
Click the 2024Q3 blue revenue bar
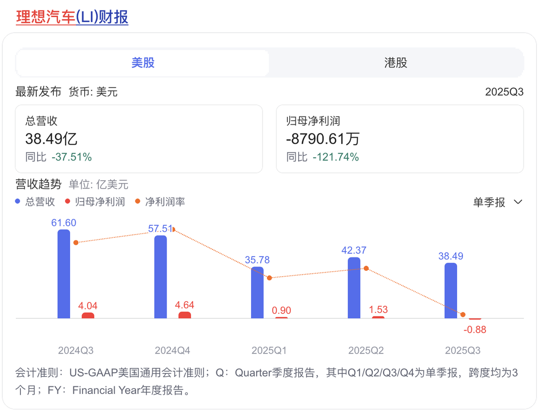(x=64, y=274)
